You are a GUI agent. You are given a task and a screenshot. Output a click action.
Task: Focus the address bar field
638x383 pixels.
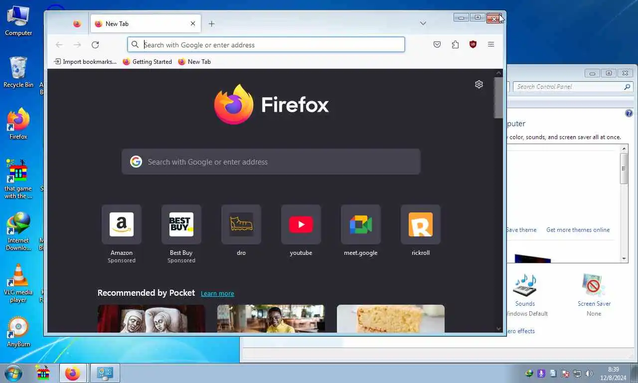point(266,44)
